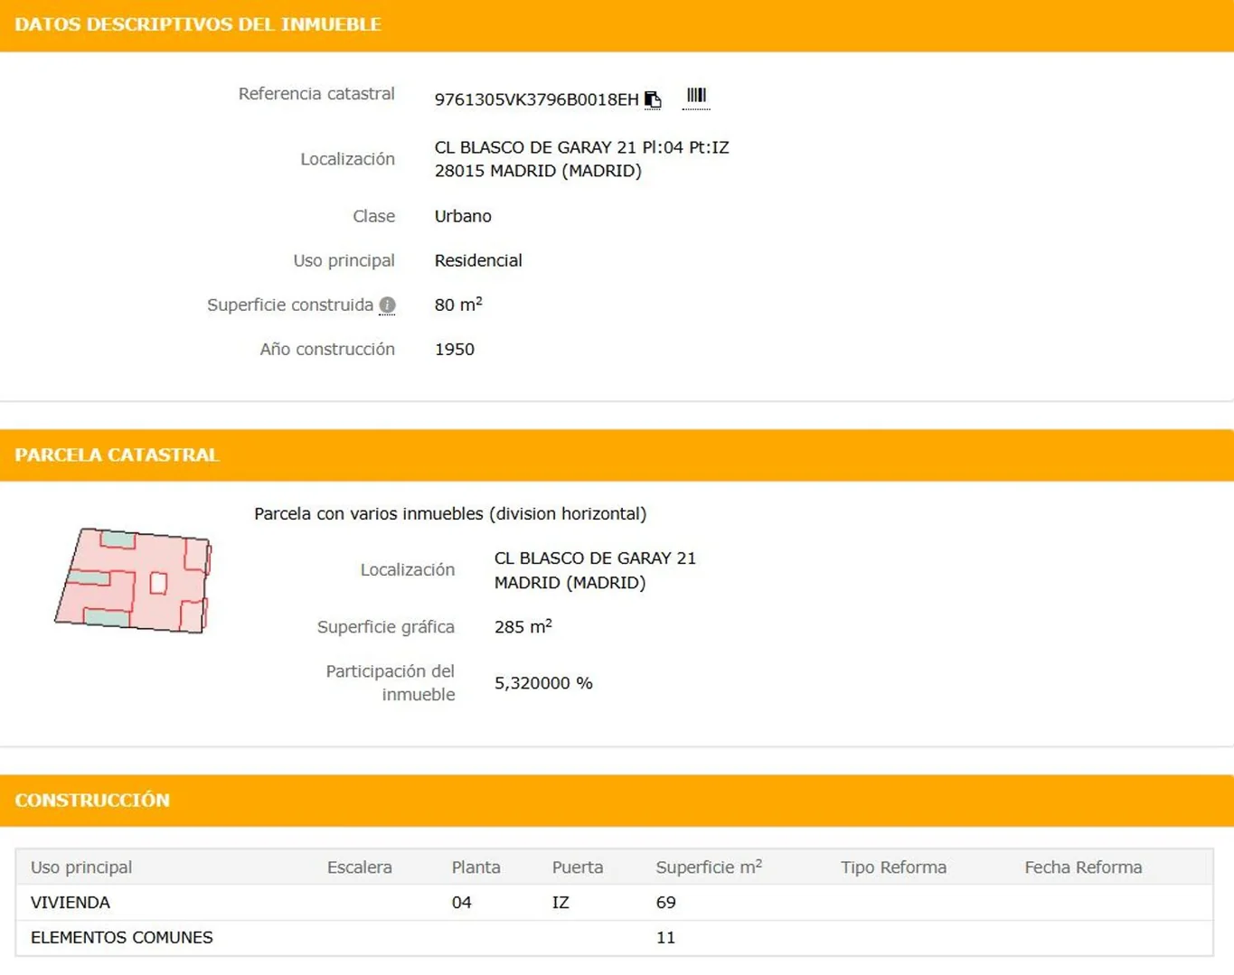The image size is (1234, 975).
Task: Click parcel graphic surface 285 m²
Action: point(523,626)
